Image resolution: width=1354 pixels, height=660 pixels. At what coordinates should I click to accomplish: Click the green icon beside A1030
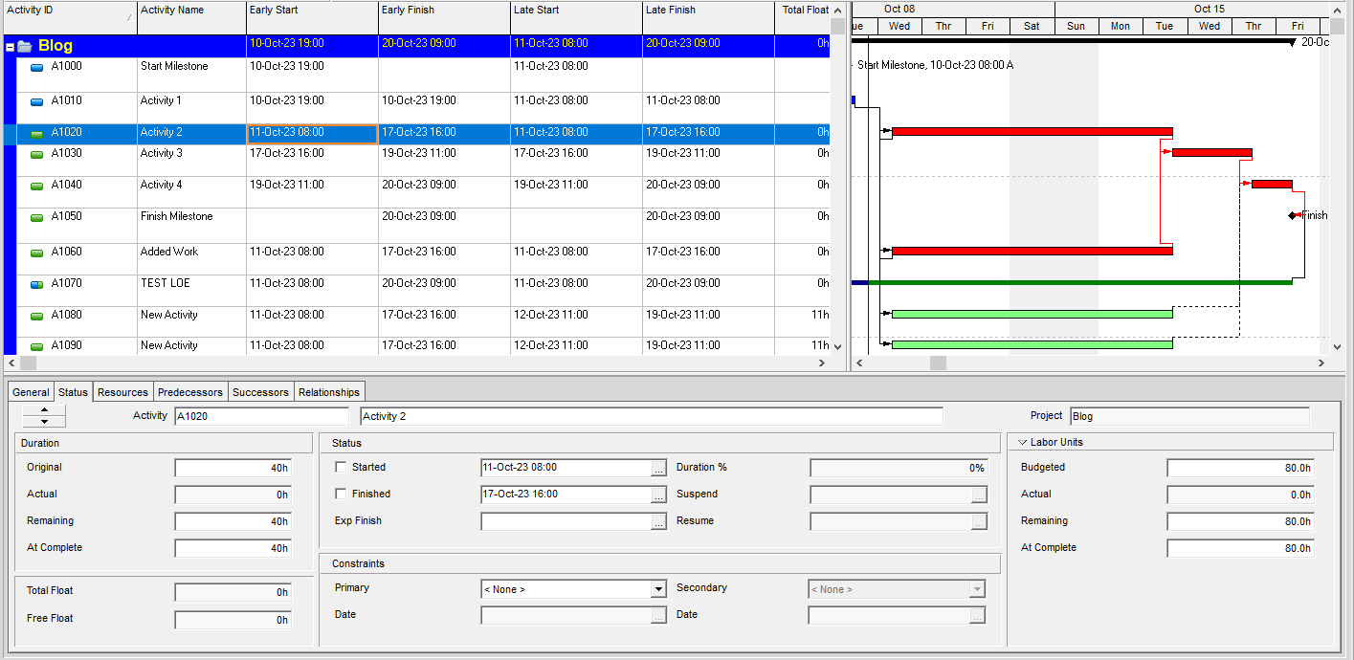coord(37,155)
